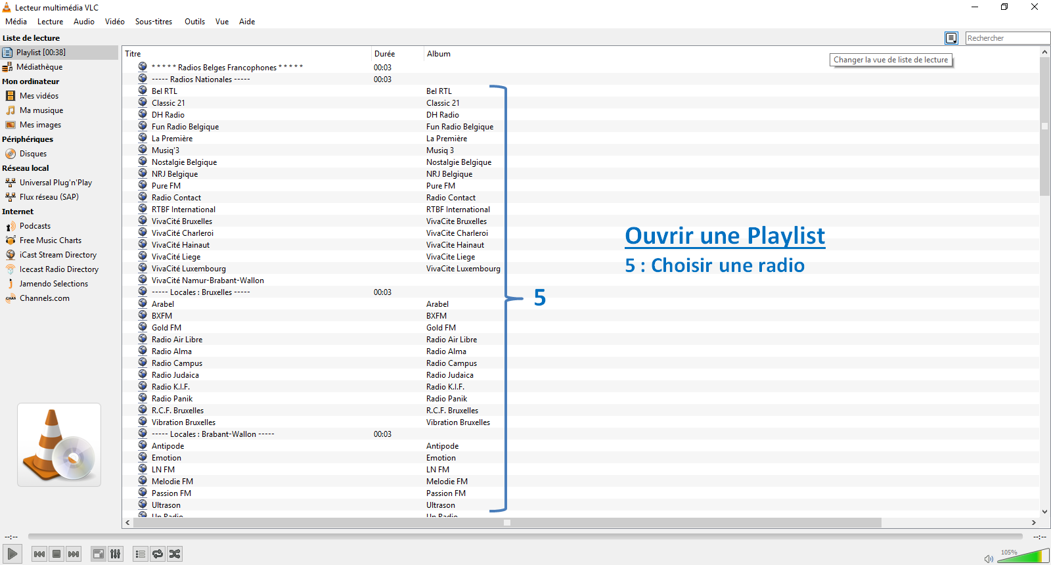Mute audio via speaker icon
The width and height of the screenshot is (1051, 565).
coord(989,559)
